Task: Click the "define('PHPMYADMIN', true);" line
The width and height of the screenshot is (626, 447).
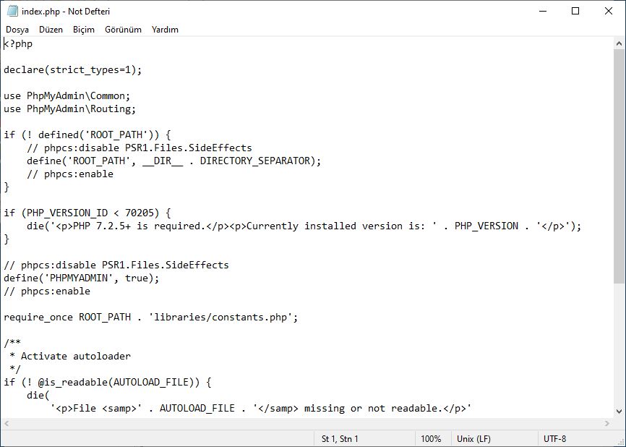Action: (x=82, y=278)
